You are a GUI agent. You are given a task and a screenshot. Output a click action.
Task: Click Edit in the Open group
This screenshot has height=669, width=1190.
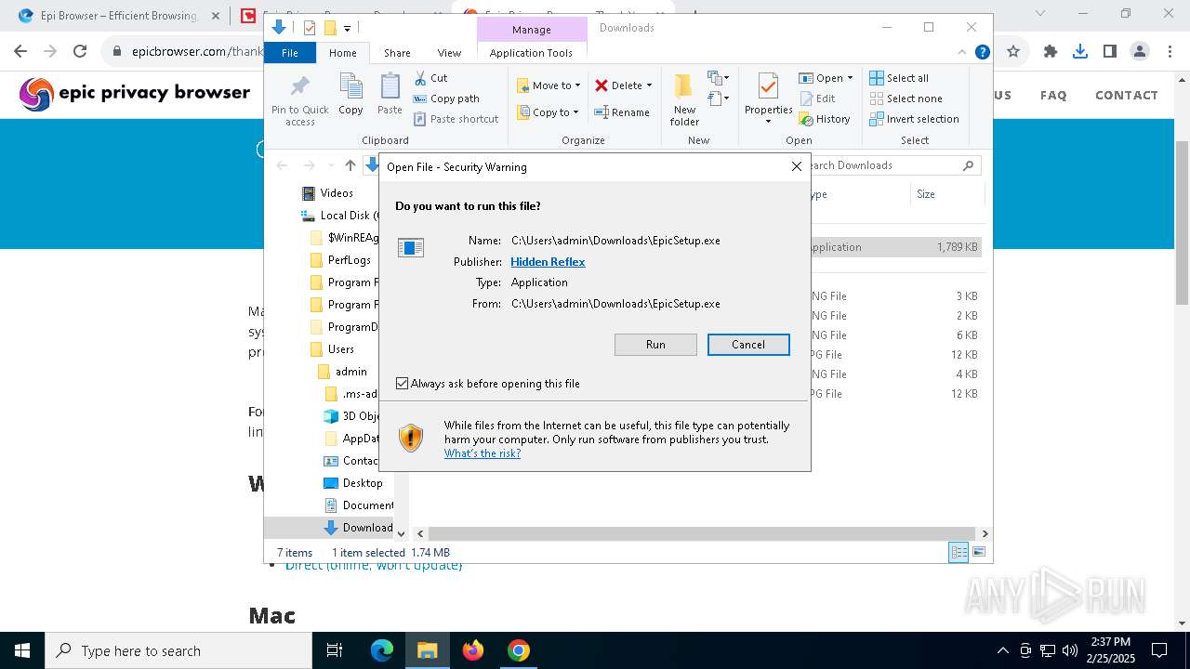point(817,98)
